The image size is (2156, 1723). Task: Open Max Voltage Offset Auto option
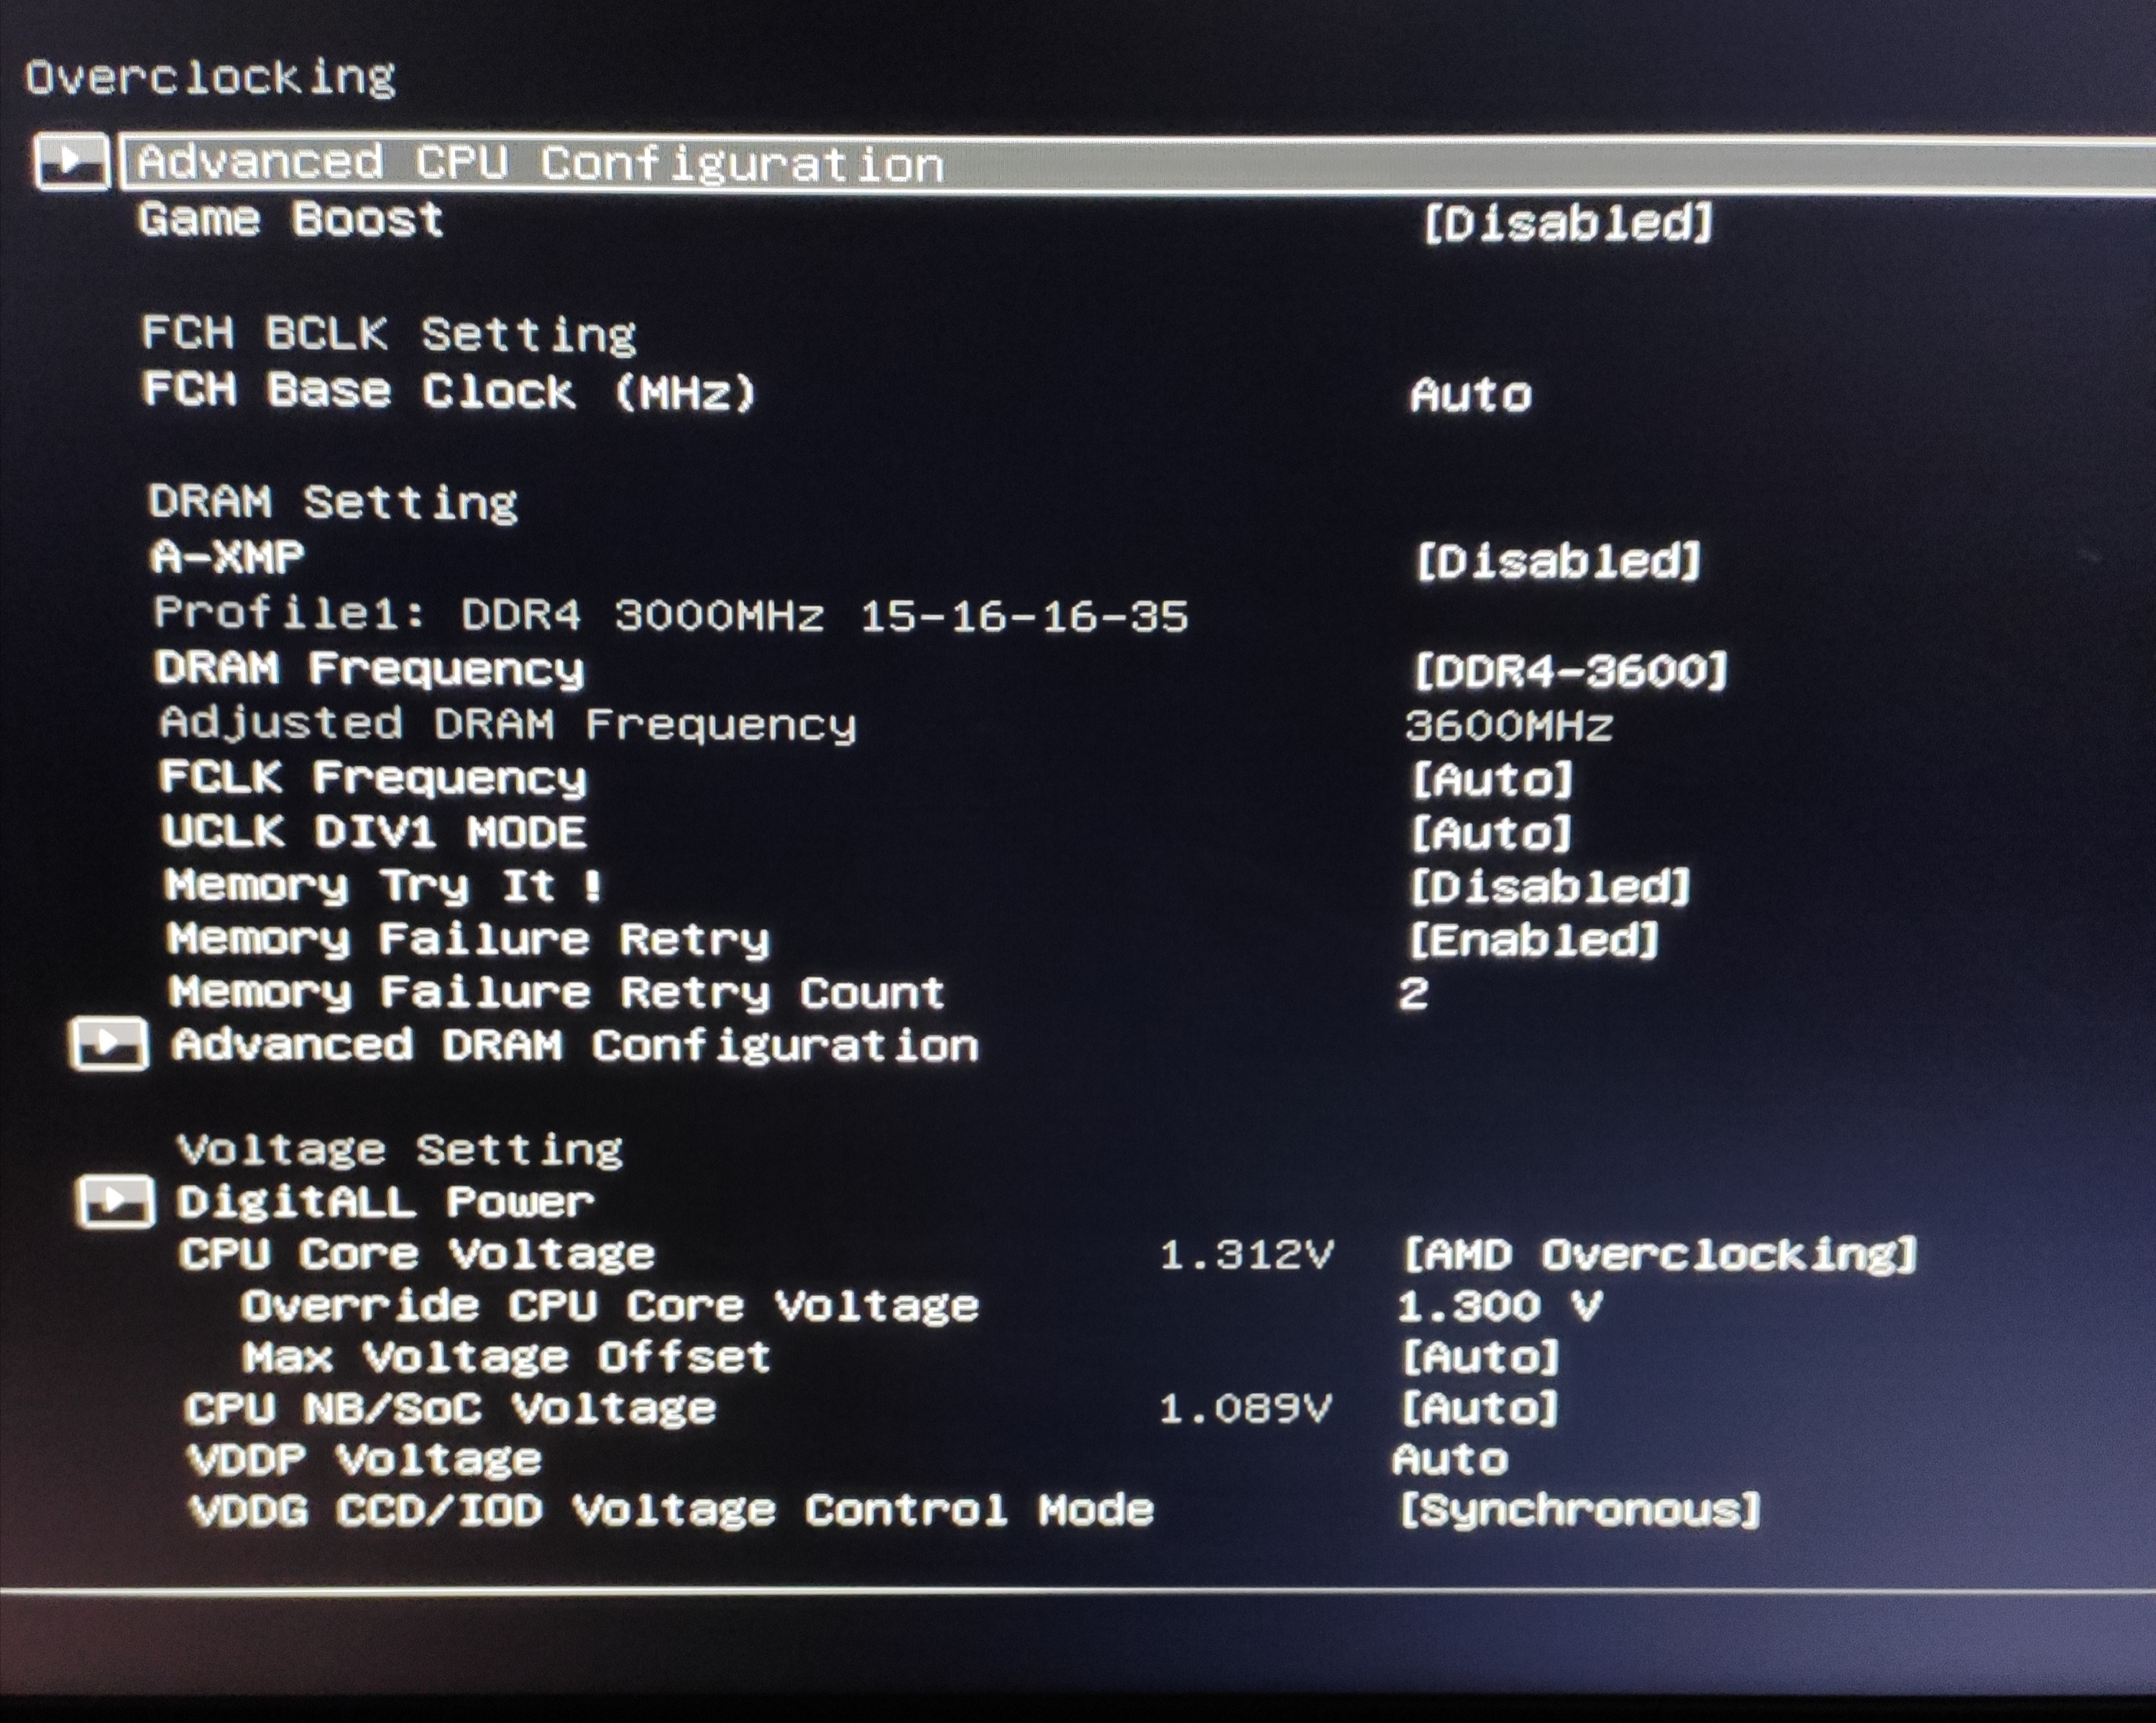click(x=1480, y=1358)
